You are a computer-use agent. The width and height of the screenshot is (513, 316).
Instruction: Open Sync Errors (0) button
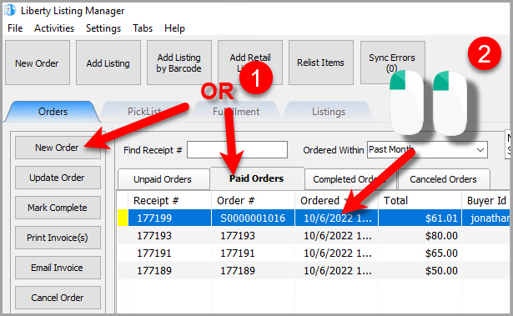pos(393,63)
